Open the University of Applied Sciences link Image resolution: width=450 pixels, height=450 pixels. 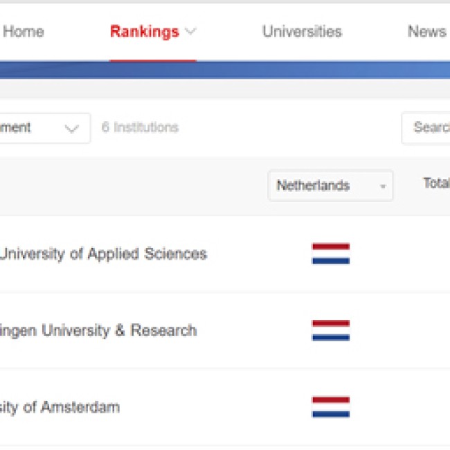(103, 254)
